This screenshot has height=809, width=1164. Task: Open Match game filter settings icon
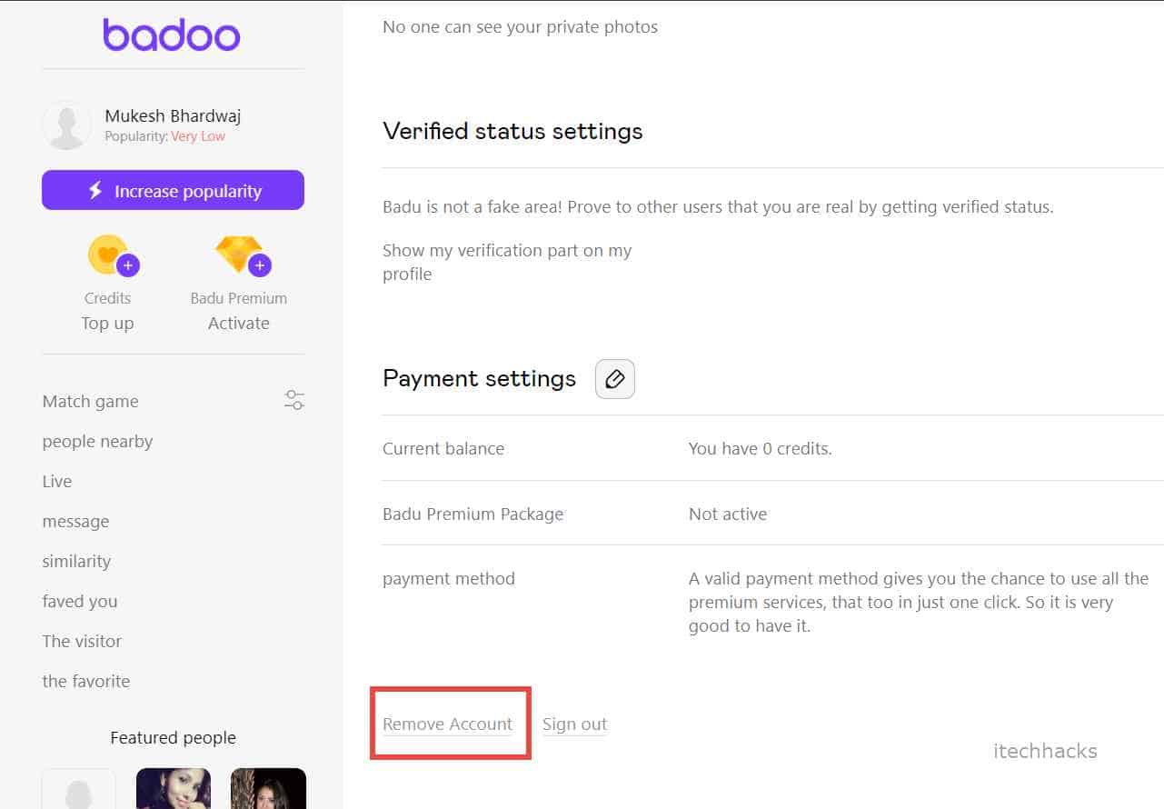pyautogui.click(x=294, y=400)
